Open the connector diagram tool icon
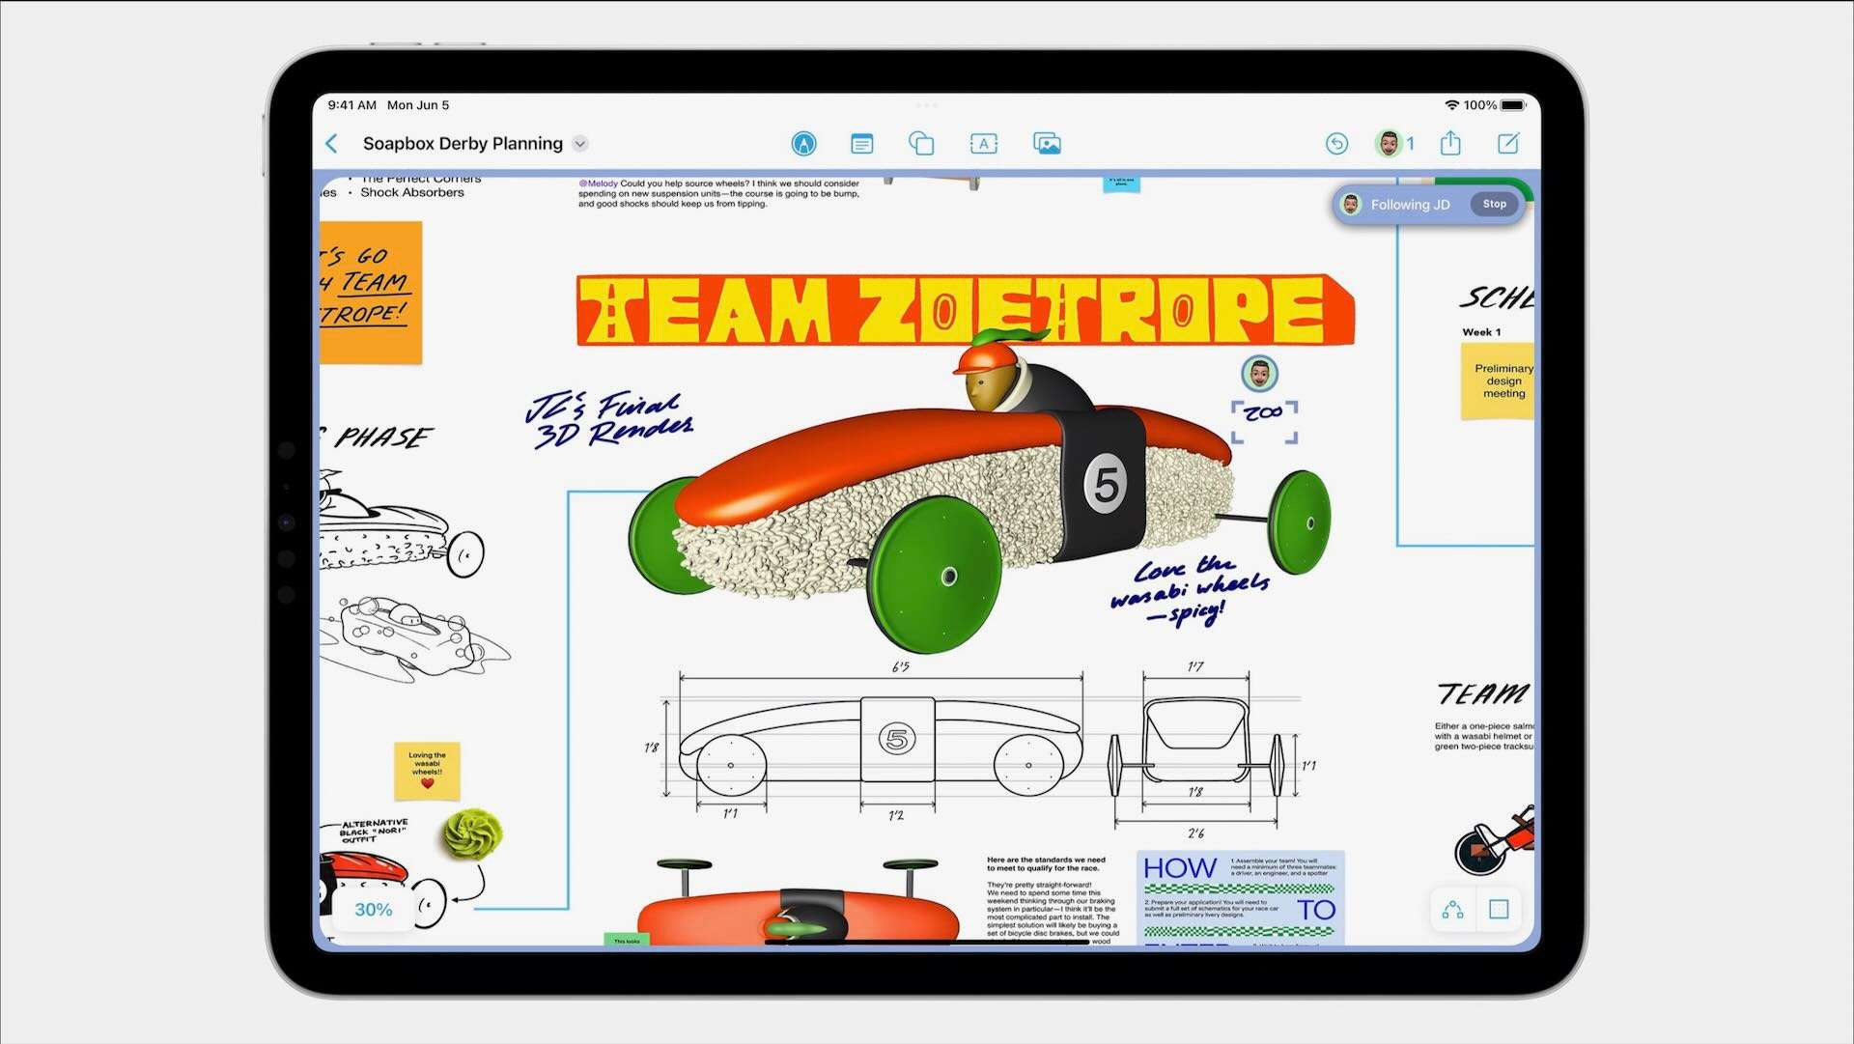Screen dimensions: 1854x1044 click(1452, 910)
